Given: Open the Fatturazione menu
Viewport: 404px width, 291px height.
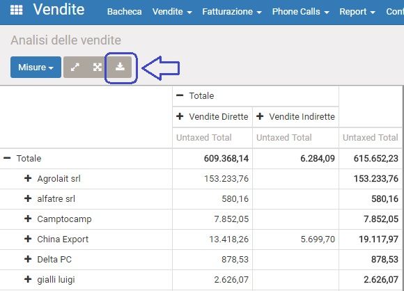Looking at the screenshot, I should [232, 12].
